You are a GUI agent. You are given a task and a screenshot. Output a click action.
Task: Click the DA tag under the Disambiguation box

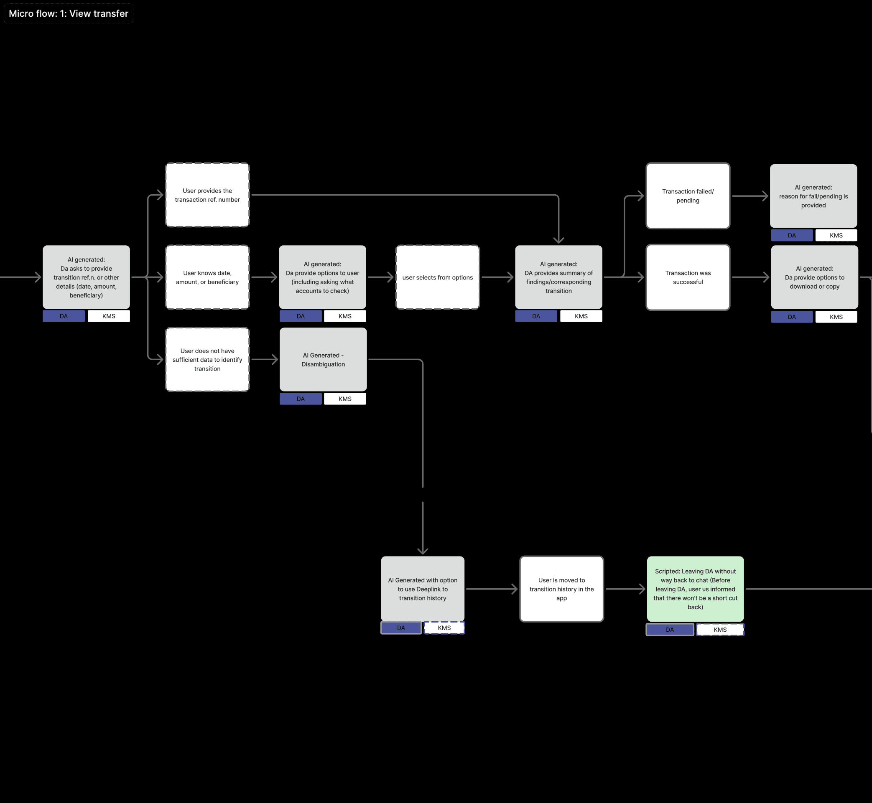coord(301,399)
